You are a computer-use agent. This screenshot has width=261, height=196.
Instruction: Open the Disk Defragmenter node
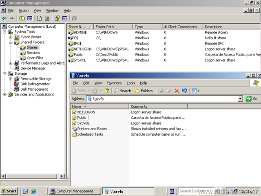[x=35, y=84]
